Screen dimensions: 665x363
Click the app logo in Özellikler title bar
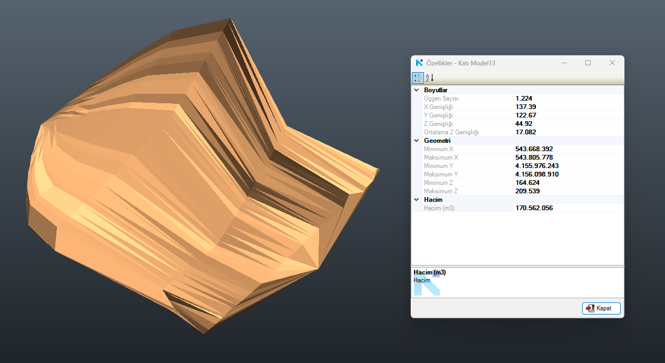tap(419, 63)
